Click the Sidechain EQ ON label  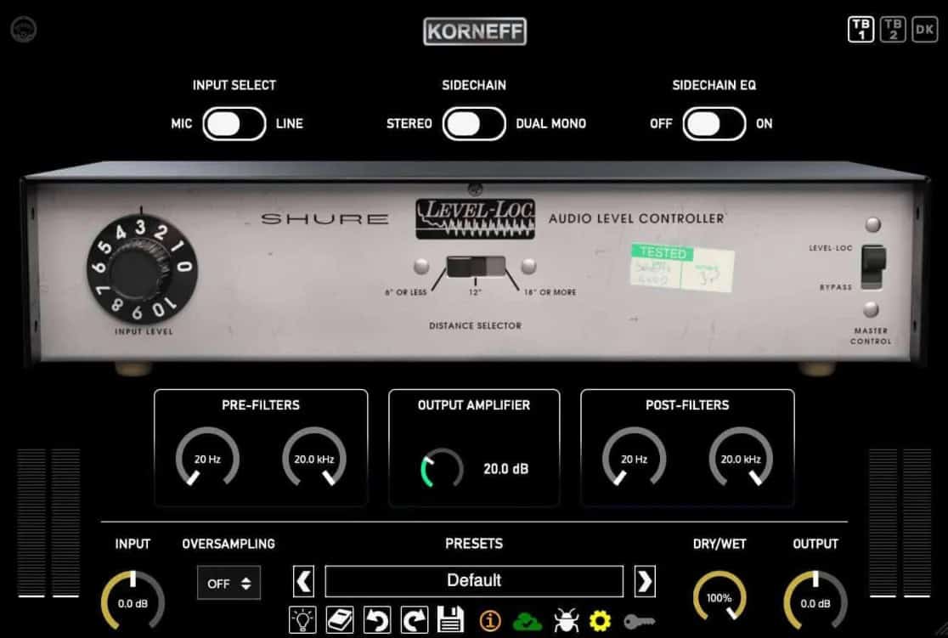tap(765, 124)
